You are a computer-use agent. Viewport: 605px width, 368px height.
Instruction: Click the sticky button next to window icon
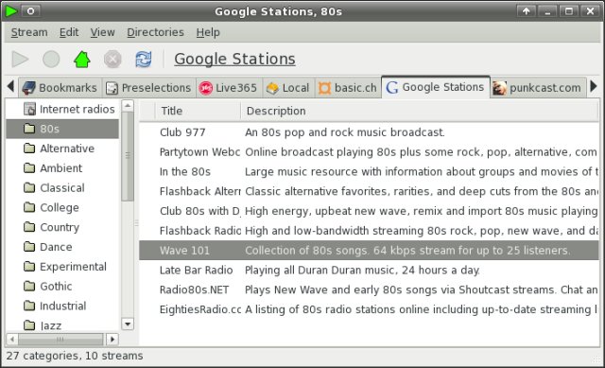(x=30, y=11)
